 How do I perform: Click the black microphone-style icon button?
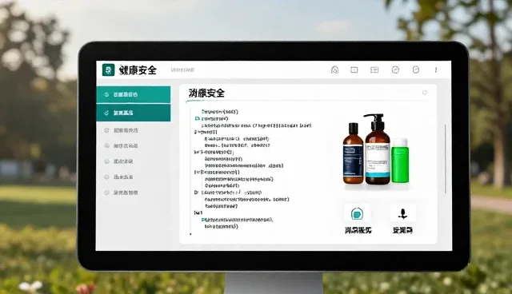click(403, 214)
